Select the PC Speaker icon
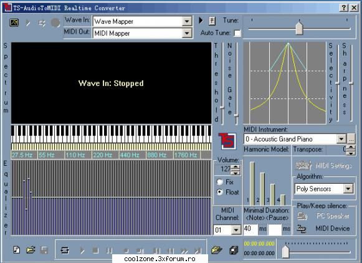The image size is (362, 263). [x=302, y=216]
